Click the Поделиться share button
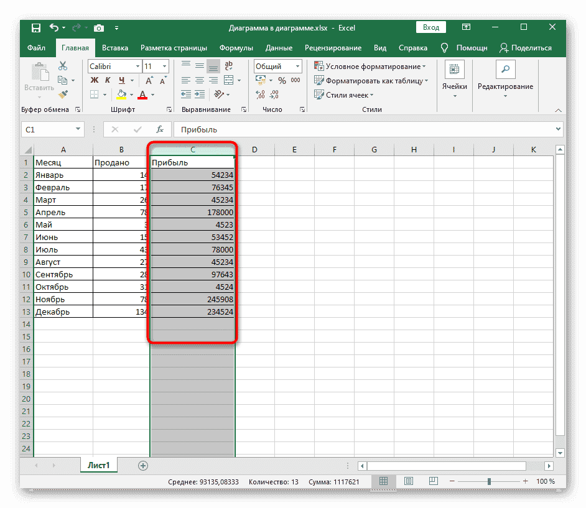 click(x=526, y=48)
